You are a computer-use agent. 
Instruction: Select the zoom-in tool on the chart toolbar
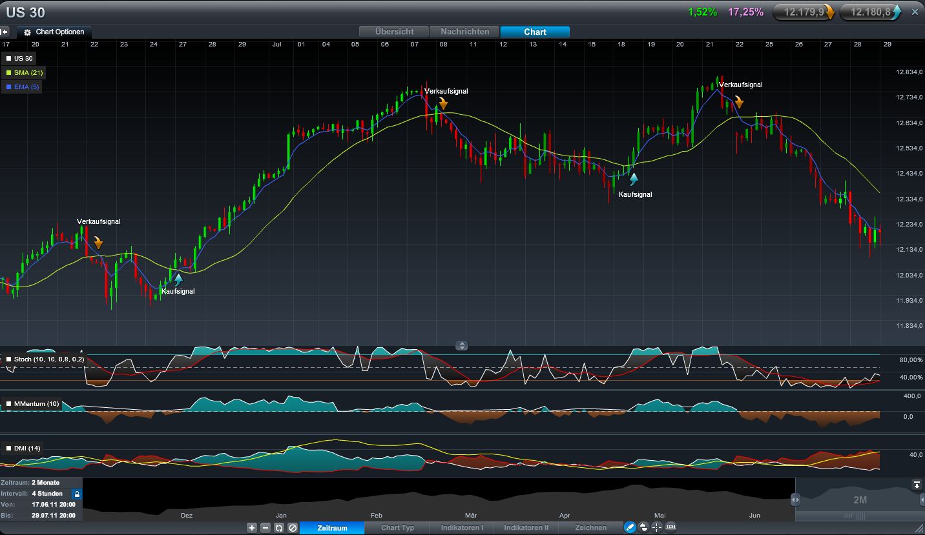[251, 527]
